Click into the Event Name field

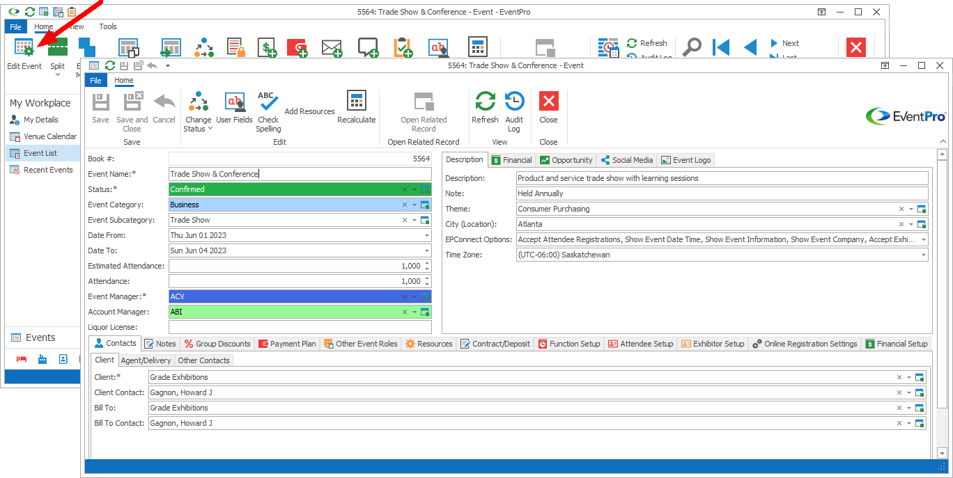[300, 174]
